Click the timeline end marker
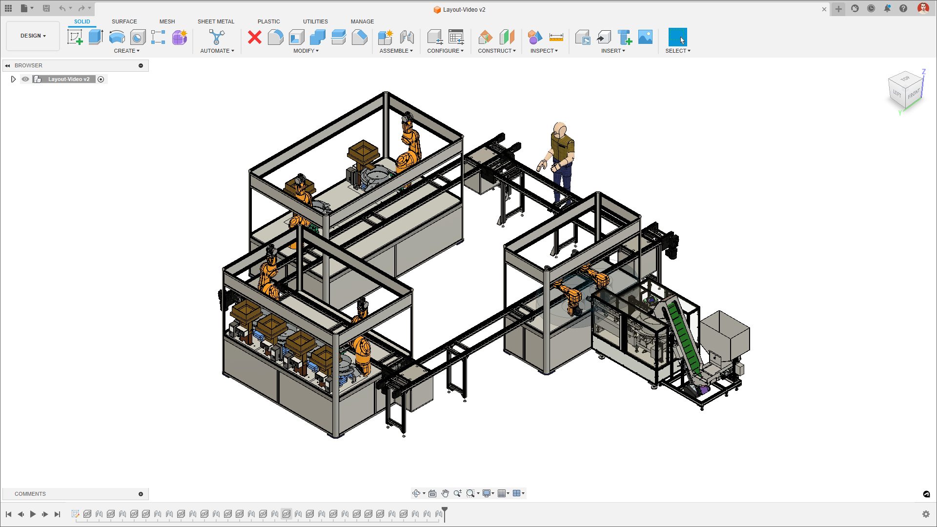937x527 pixels. point(445,512)
